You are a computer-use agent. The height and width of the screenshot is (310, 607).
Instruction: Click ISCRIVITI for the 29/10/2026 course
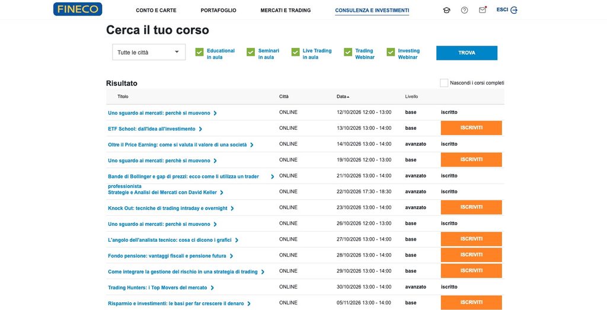click(x=471, y=270)
